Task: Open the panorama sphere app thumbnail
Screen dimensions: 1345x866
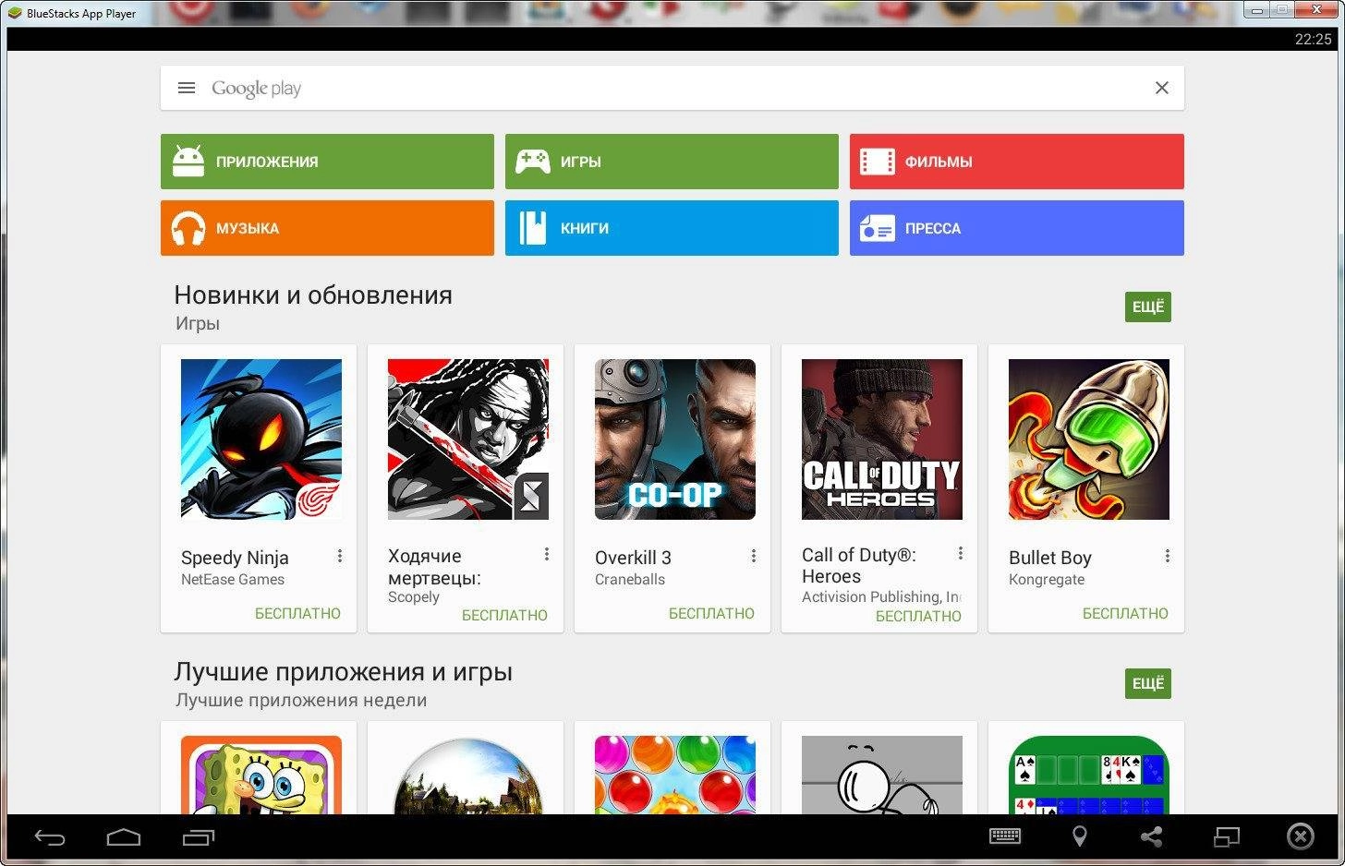Action: tap(468, 775)
